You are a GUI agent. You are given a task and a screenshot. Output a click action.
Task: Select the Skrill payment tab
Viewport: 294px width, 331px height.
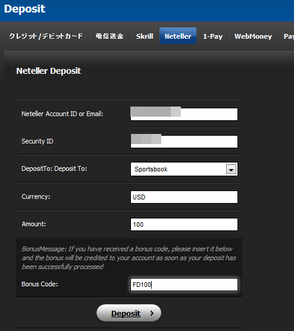coord(145,36)
